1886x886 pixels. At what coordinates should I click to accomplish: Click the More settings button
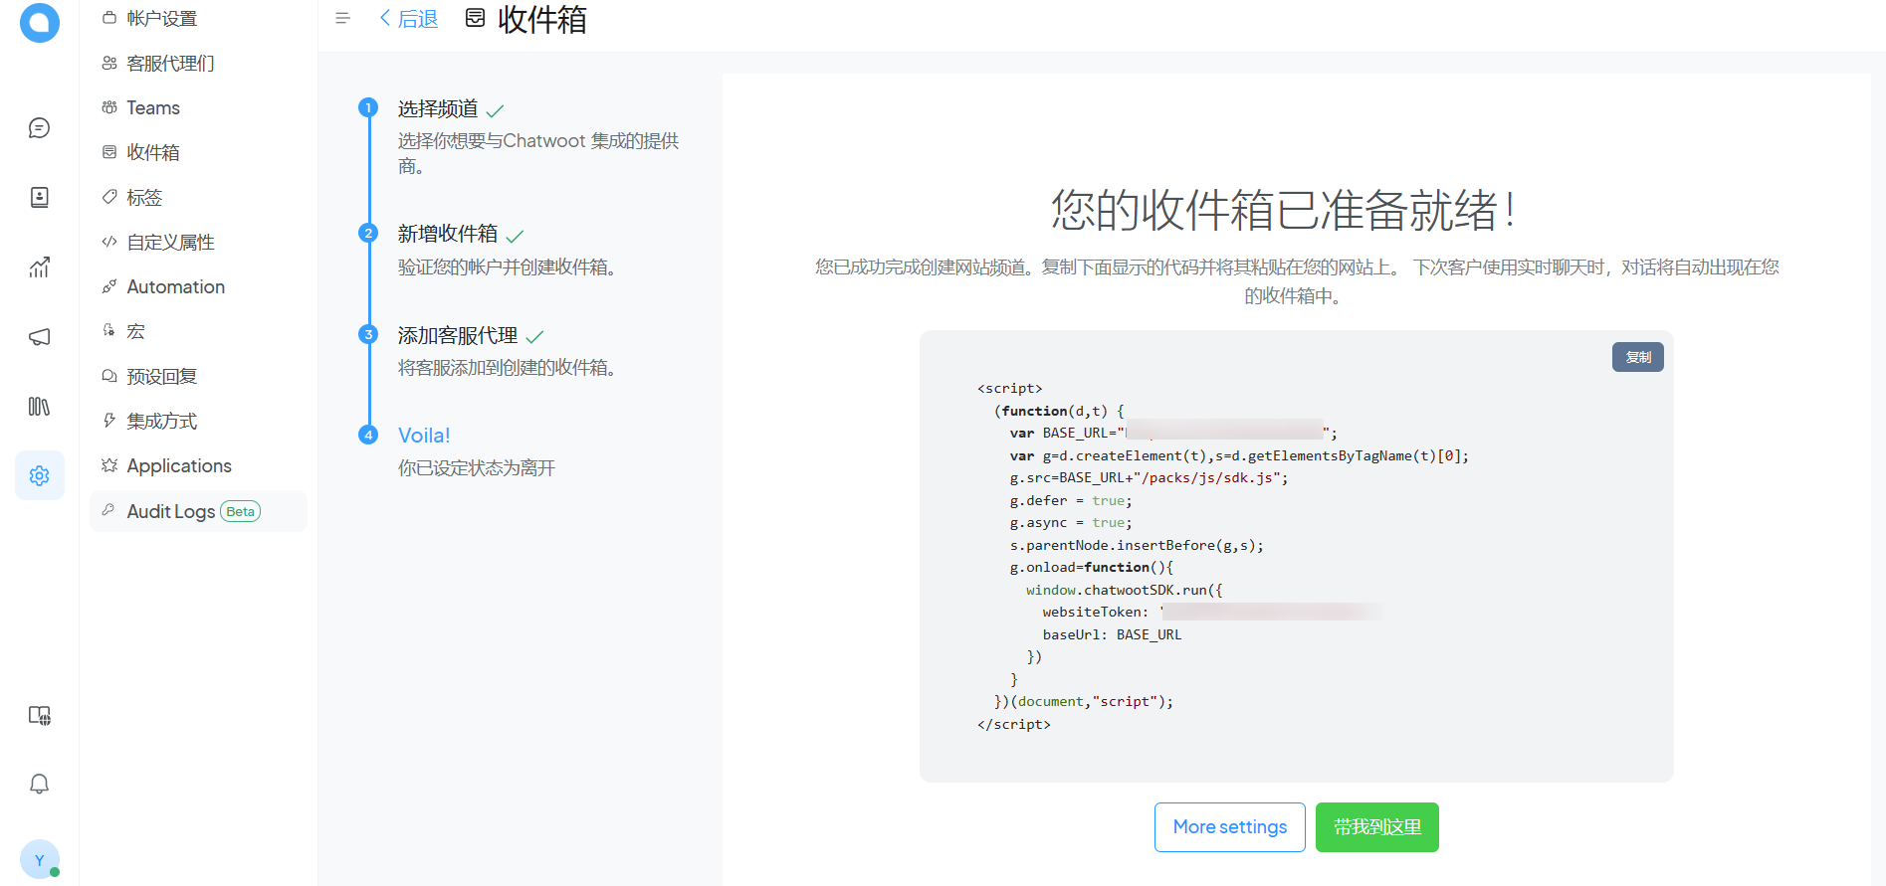(x=1229, y=827)
